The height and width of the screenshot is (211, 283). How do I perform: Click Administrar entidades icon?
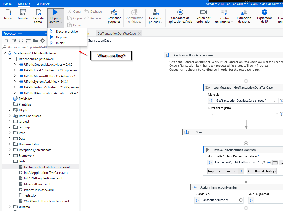tap(135, 12)
